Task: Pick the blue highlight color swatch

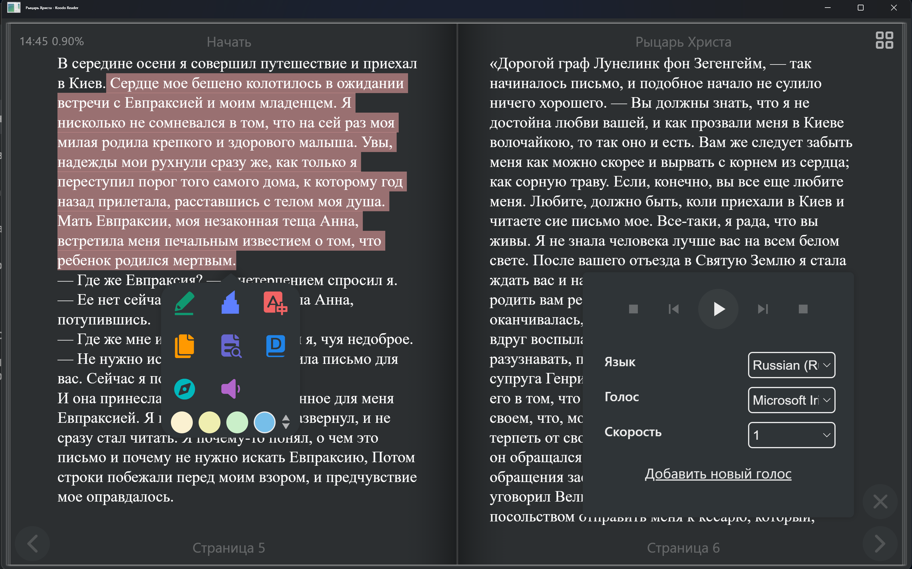Action: point(265,422)
